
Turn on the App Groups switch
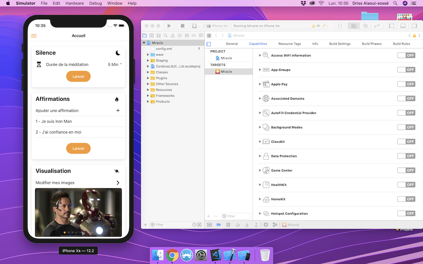click(406, 70)
